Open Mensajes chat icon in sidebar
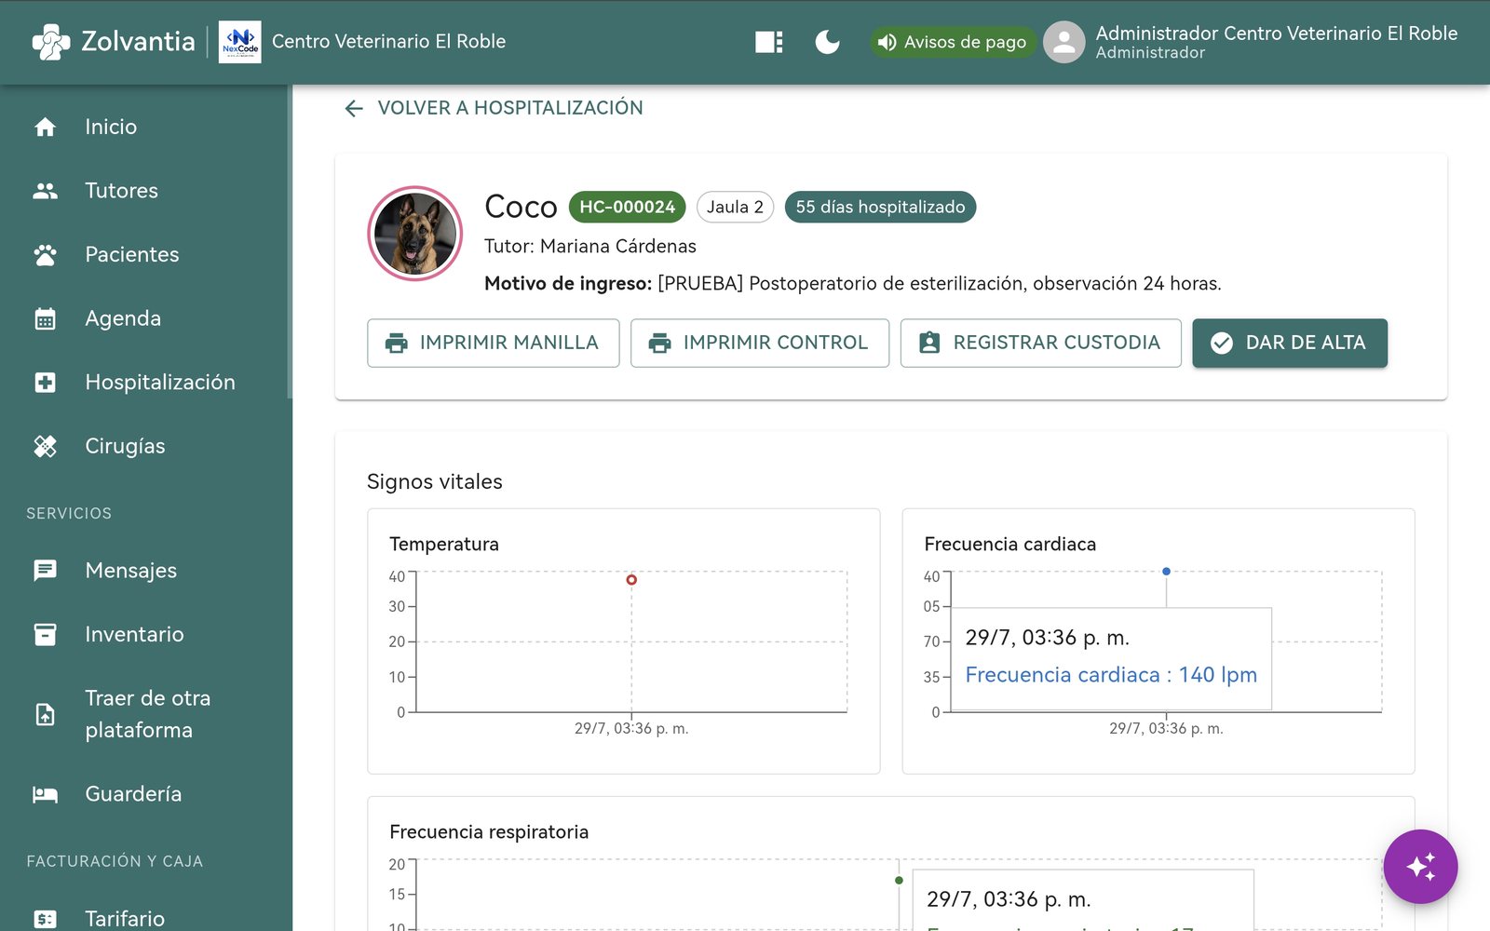 pyautogui.click(x=45, y=571)
